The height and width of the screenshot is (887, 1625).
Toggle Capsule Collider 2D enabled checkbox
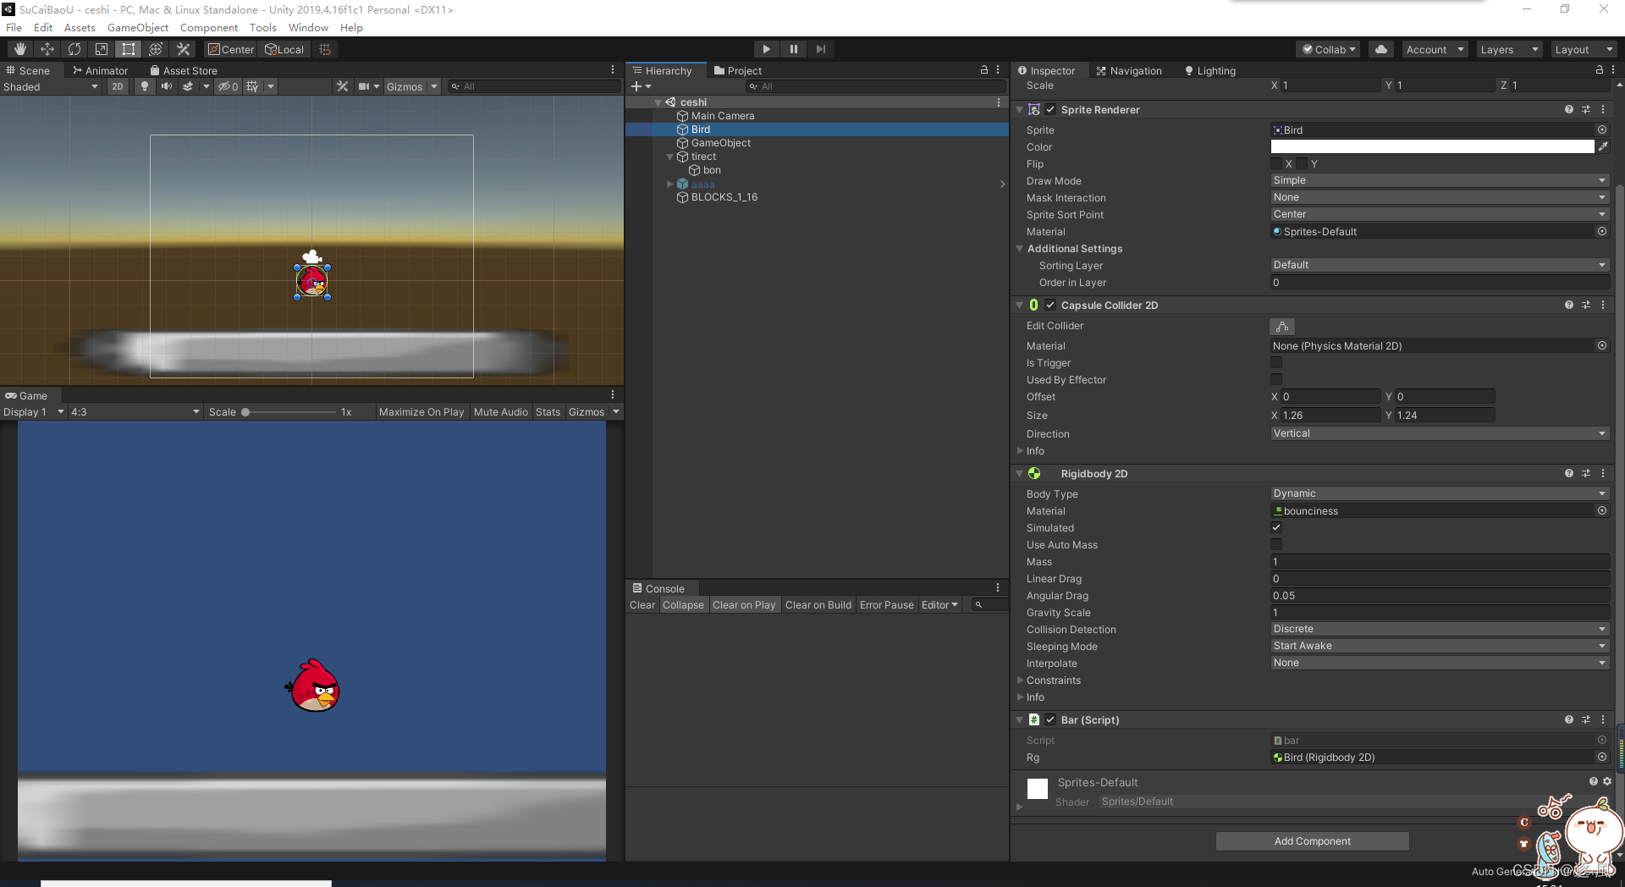coord(1050,305)
